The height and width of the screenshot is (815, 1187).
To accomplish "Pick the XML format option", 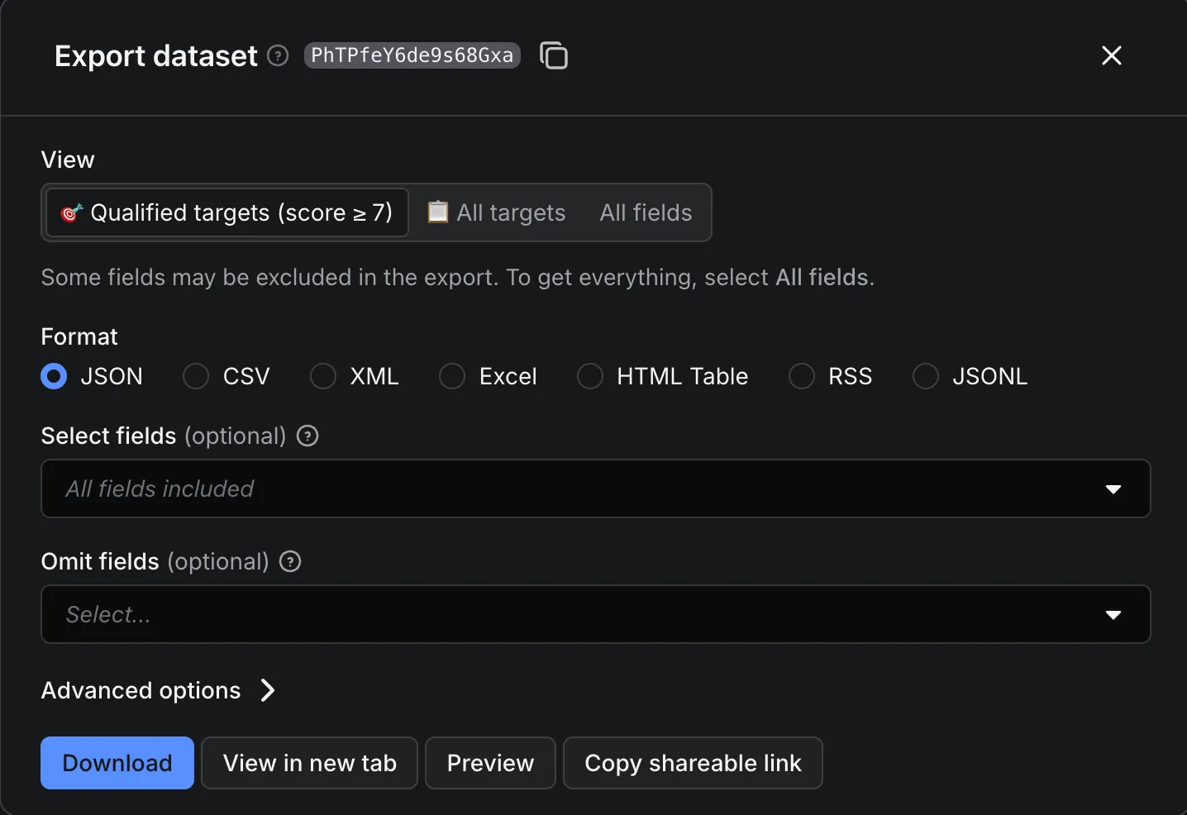I will point(323,376).
